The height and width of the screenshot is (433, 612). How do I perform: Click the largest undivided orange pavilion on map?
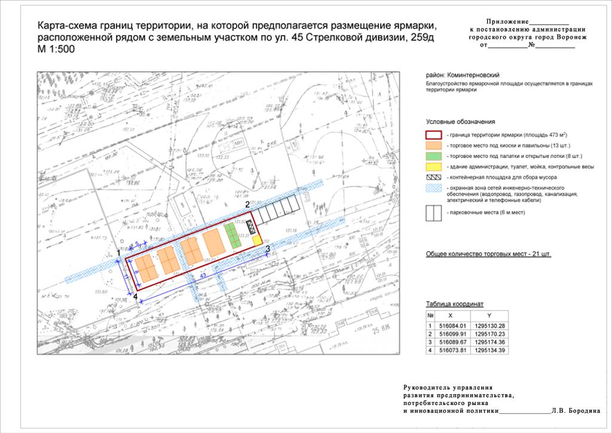coord(213,243)
